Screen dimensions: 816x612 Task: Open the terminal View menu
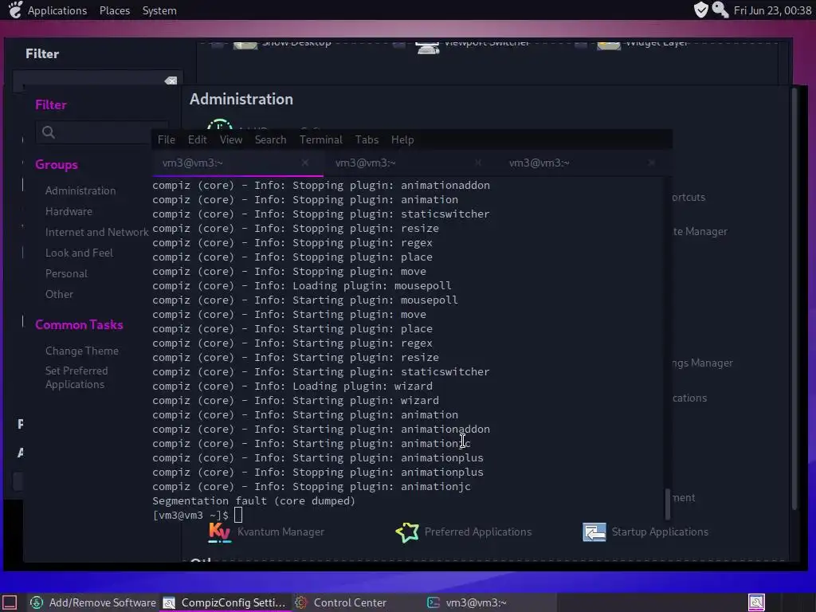coord(231,139)
